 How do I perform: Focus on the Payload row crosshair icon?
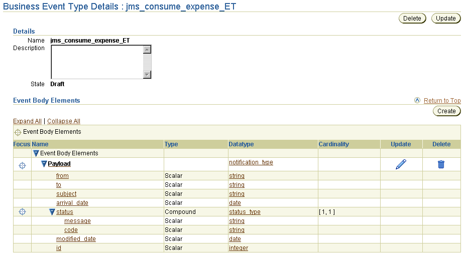pyautogui.click(x=22, y=165)
